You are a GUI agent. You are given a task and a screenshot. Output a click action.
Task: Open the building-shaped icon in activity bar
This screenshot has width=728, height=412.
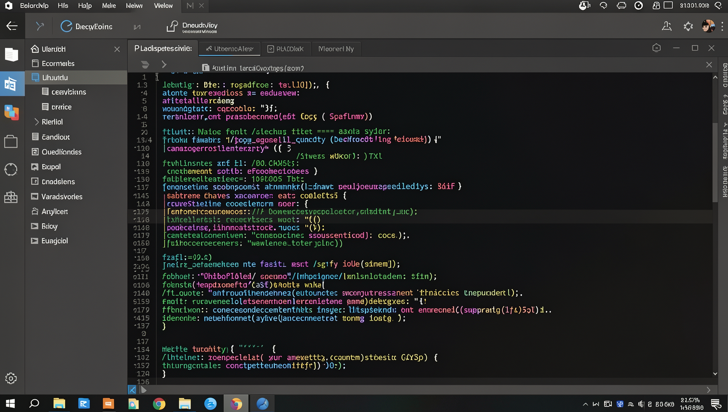(x=11, y=197)
